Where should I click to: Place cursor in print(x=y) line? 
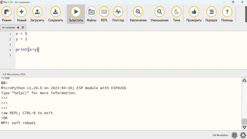27,49
